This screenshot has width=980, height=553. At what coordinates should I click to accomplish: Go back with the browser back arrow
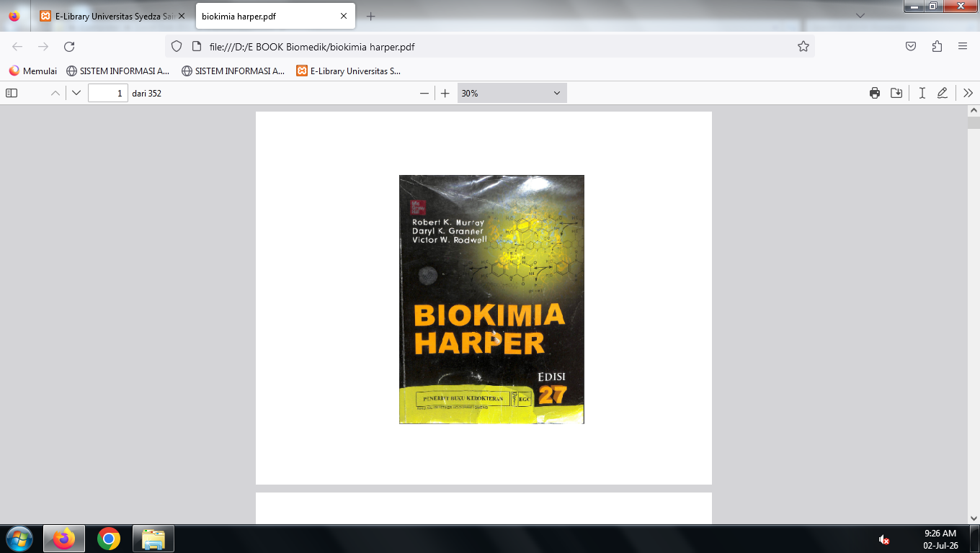(17, 47)
